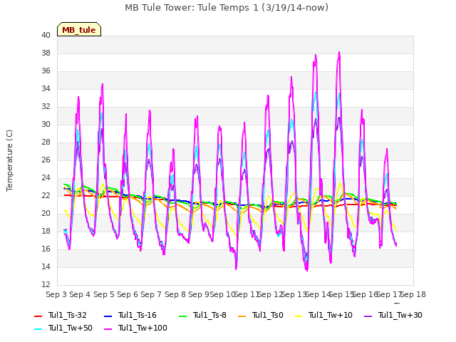Select the Tul1_Tw+100 legend label
The width and height of the screenshot is (456, 342).
click(142, 328)
